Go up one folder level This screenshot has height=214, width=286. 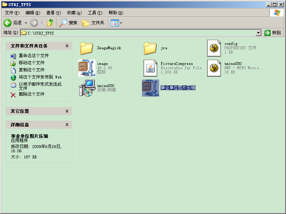pyautogui.click(x=50, y=23)
